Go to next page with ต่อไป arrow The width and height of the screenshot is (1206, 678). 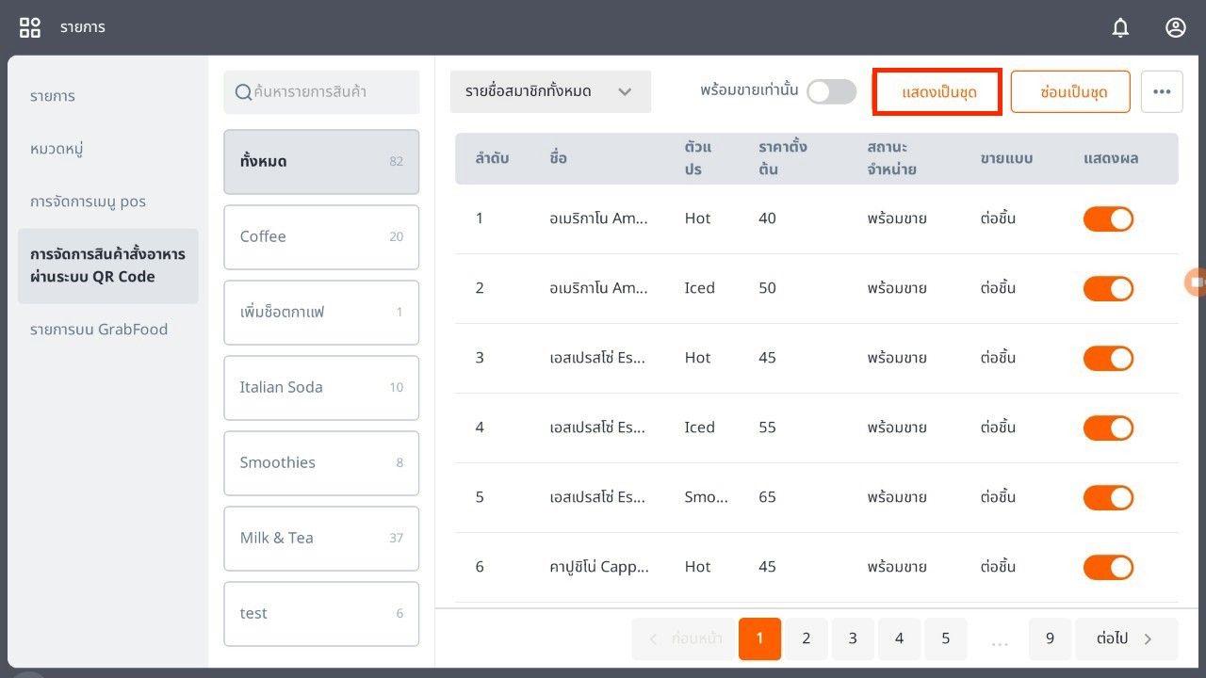(1126, 638)
